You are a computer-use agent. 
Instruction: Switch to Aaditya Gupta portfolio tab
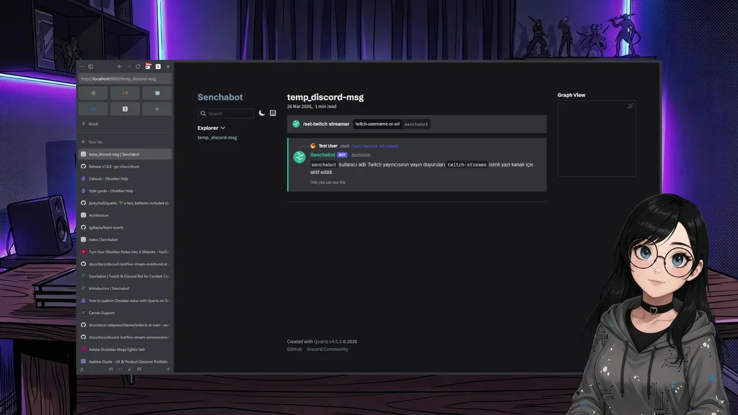tap(125, 361)
